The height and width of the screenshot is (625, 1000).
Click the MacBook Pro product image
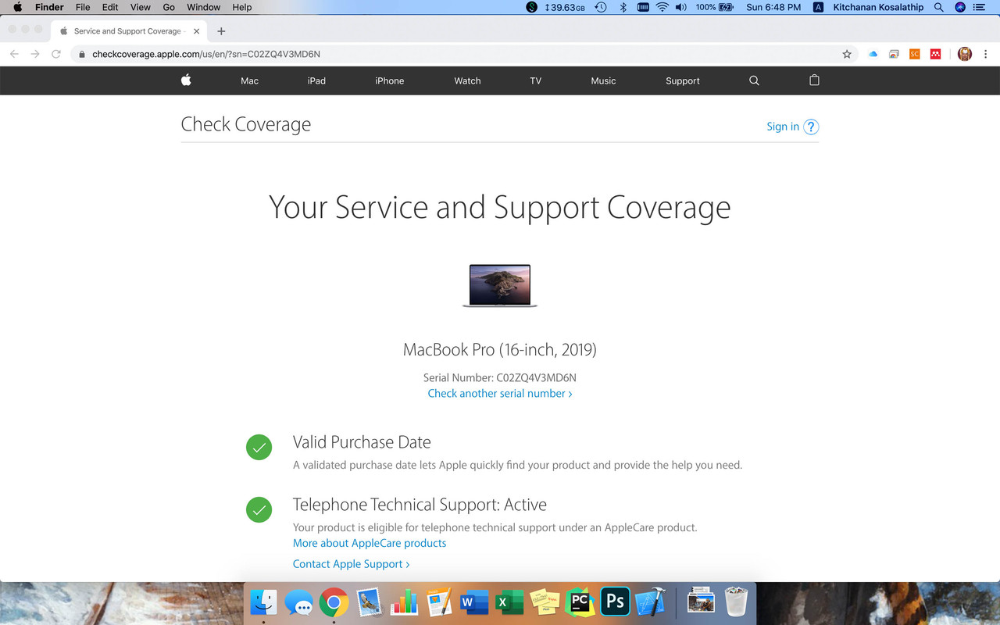pos(500,285)
